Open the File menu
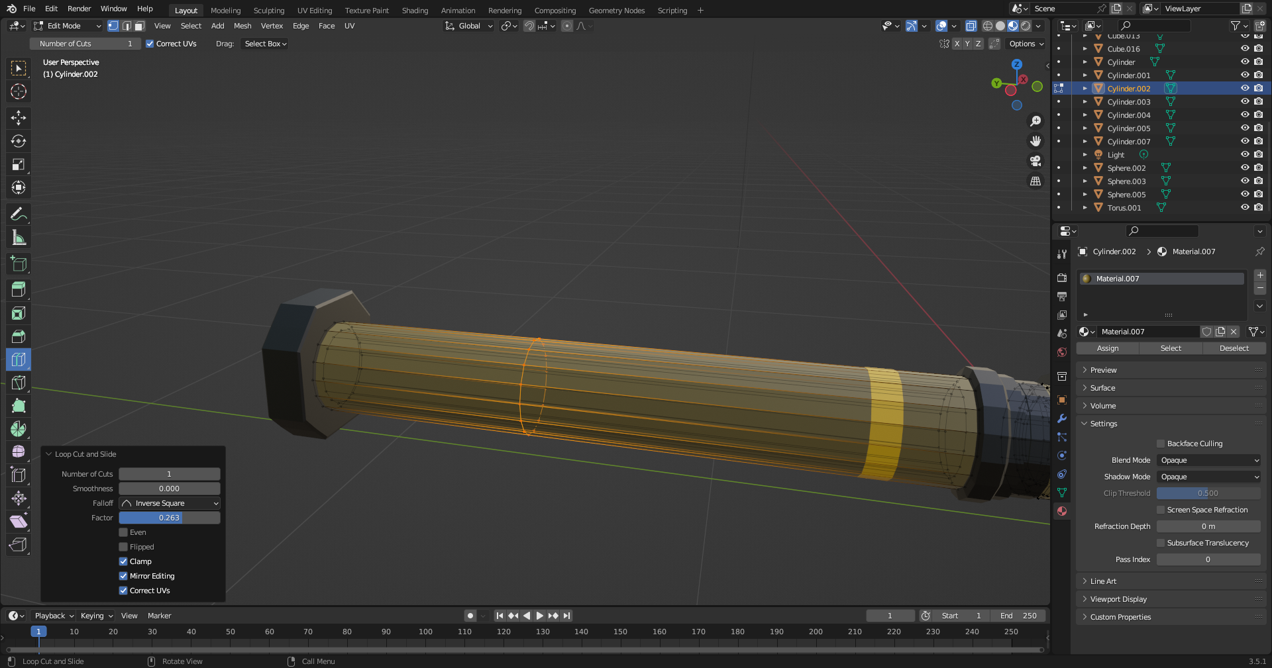Viewport: 1272px width, 668px height. [x=29, y=9]
